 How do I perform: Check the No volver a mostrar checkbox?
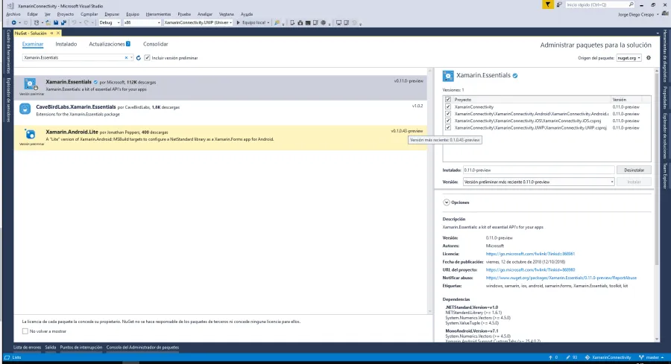(25, 331)
